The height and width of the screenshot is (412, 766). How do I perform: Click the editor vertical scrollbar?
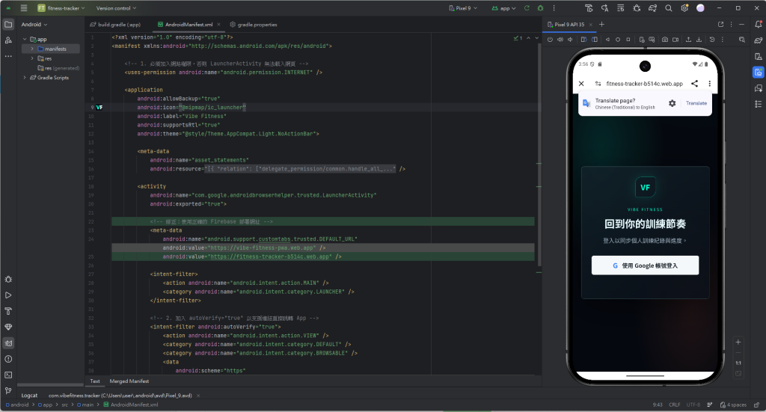tap(539, 156)
